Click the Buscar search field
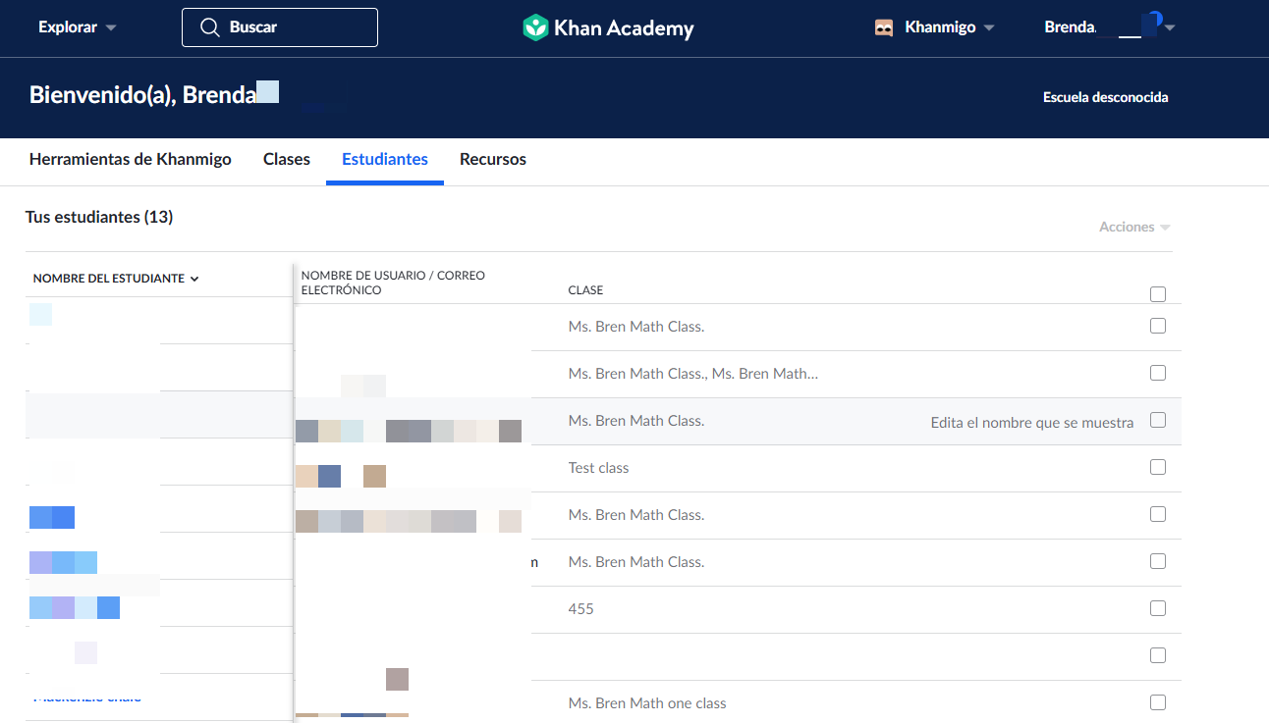 [280, 27]
